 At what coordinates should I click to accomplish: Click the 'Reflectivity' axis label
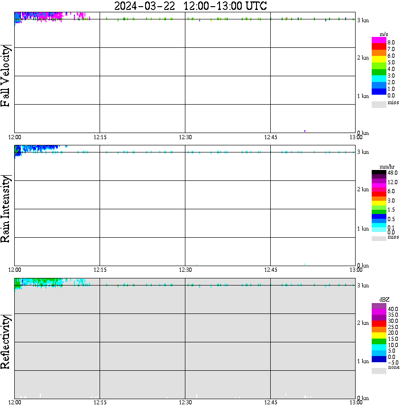pyautogui.click(x=5, y=342)
